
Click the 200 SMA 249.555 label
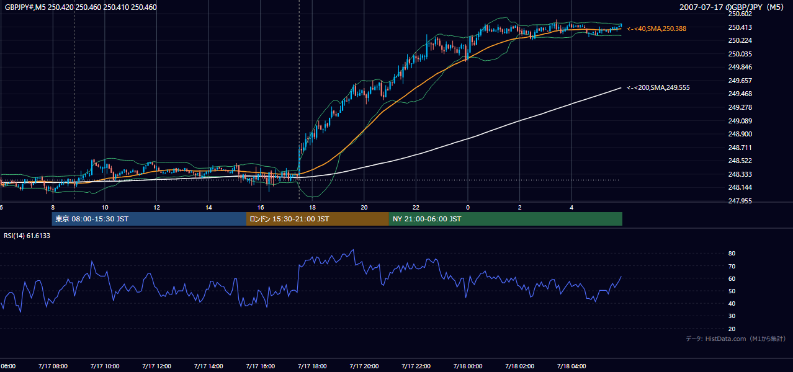pyautogui.click(x=658, y=87)
